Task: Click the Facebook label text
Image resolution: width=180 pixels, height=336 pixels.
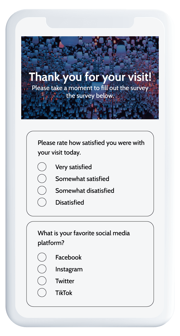Action: [x=68, y=257]
